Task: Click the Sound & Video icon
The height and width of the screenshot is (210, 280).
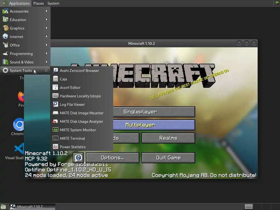Action: point(5,62)
